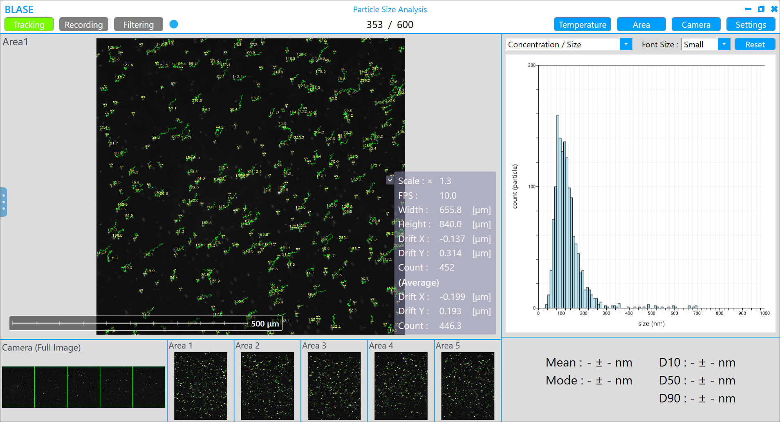This screenshot has width=780, height=422.
Task: Reset the histogram chart
Action: (755, 44)
